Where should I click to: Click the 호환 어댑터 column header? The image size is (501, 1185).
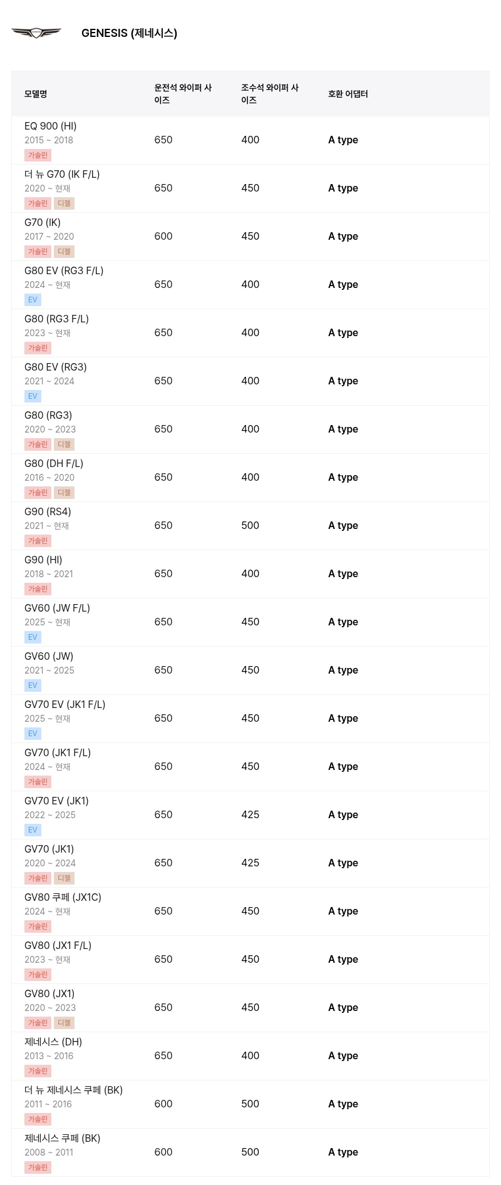click(348, 94)
